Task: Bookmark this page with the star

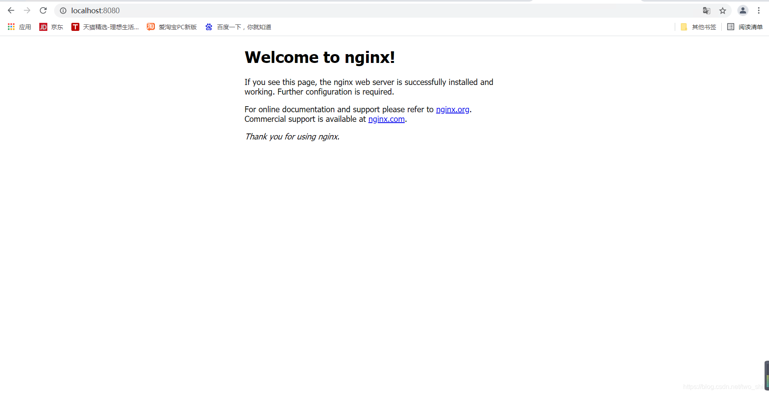Action: click(722, 11)
